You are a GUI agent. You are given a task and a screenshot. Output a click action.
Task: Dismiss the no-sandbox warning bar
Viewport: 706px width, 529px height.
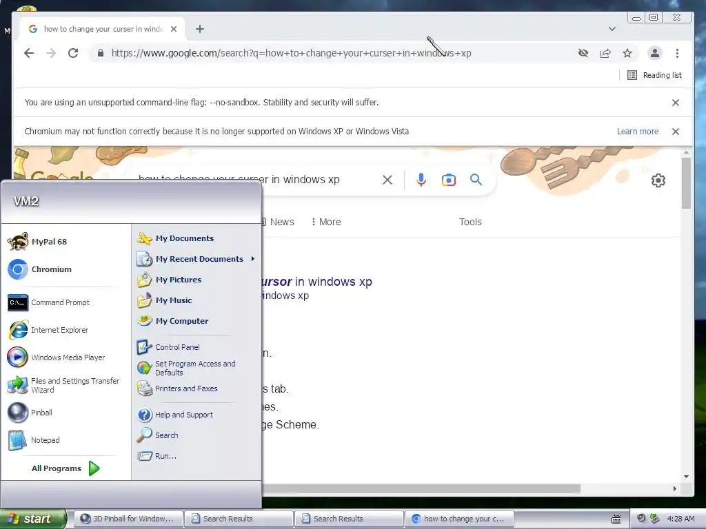676,103
